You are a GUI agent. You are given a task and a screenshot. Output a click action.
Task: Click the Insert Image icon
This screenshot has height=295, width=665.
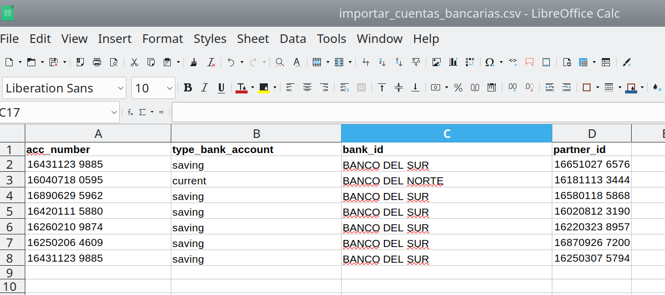coord(437,62)
